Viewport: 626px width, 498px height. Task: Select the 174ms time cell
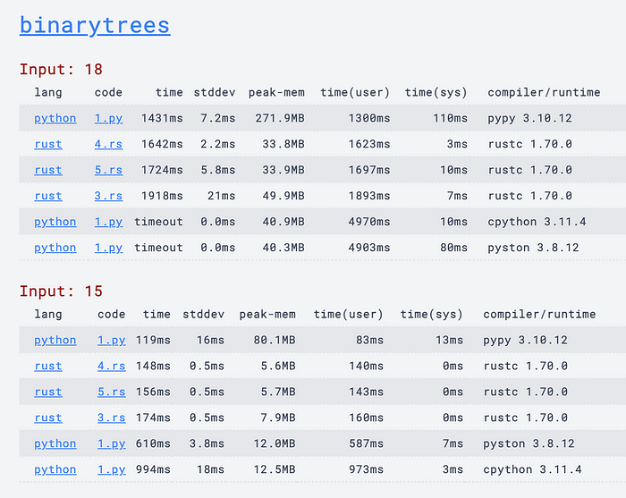point(153,418)
